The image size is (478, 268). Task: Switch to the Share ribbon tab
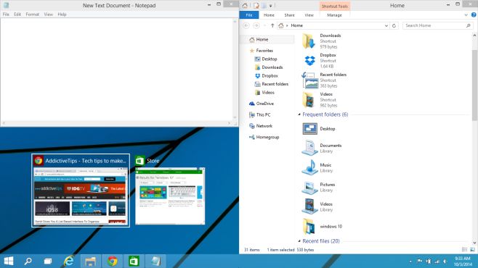point(289,15)
